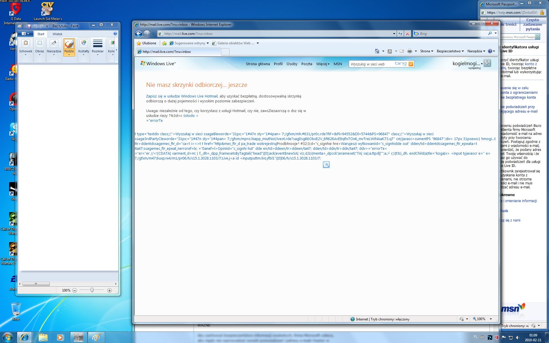Open Ulubione favorites star button
The image size is (549, 343).
pos(146,43)
